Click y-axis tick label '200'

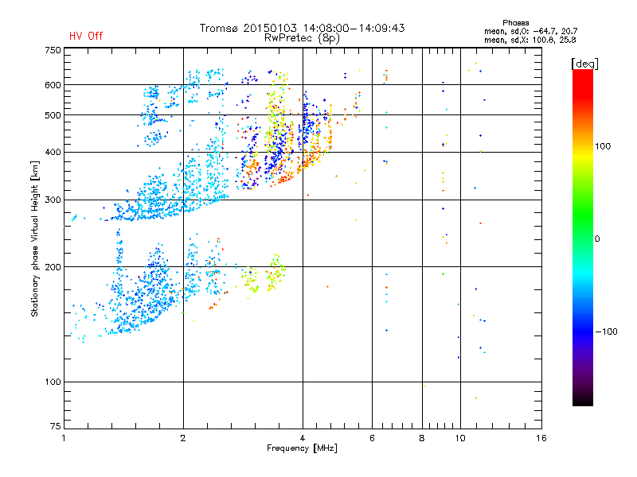pos(53,267)
